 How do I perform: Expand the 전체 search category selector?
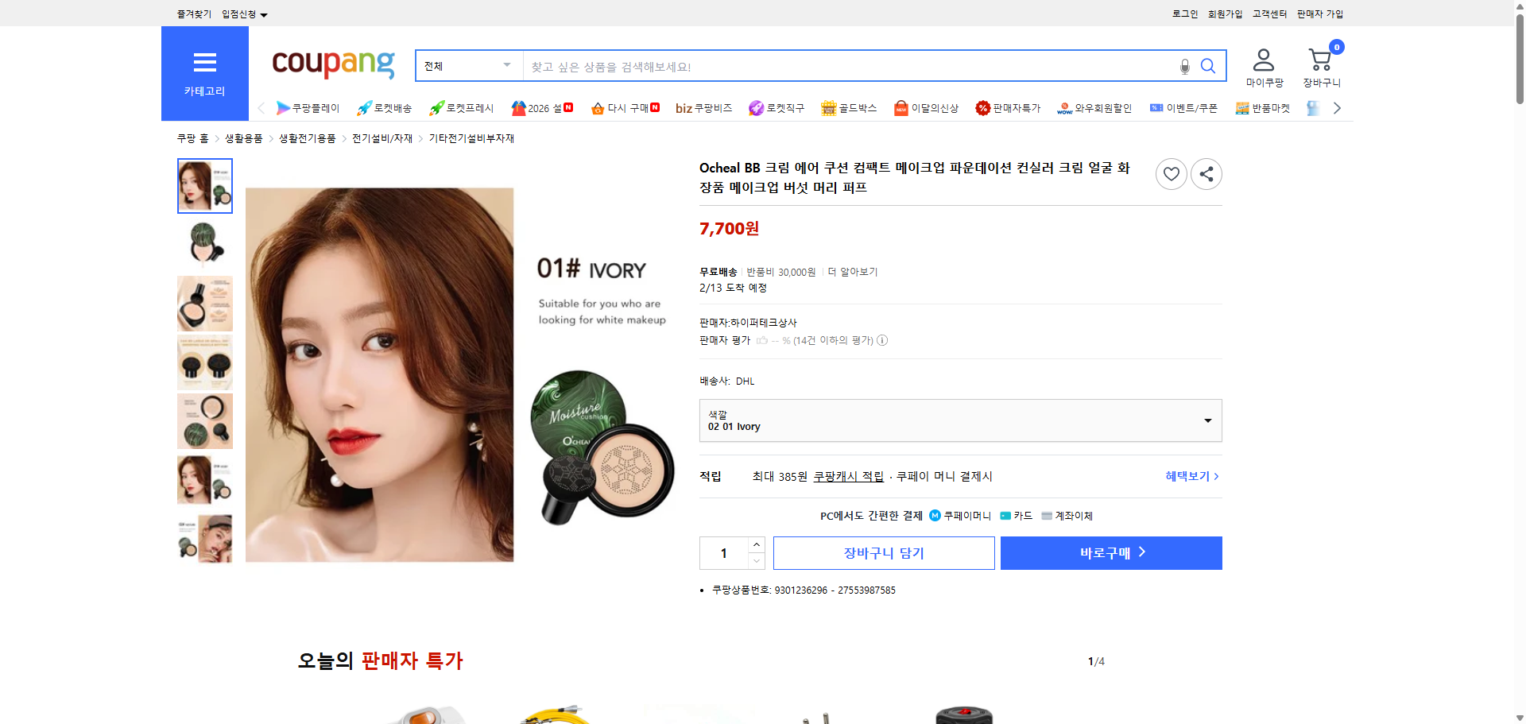click(x=467, y=66)
